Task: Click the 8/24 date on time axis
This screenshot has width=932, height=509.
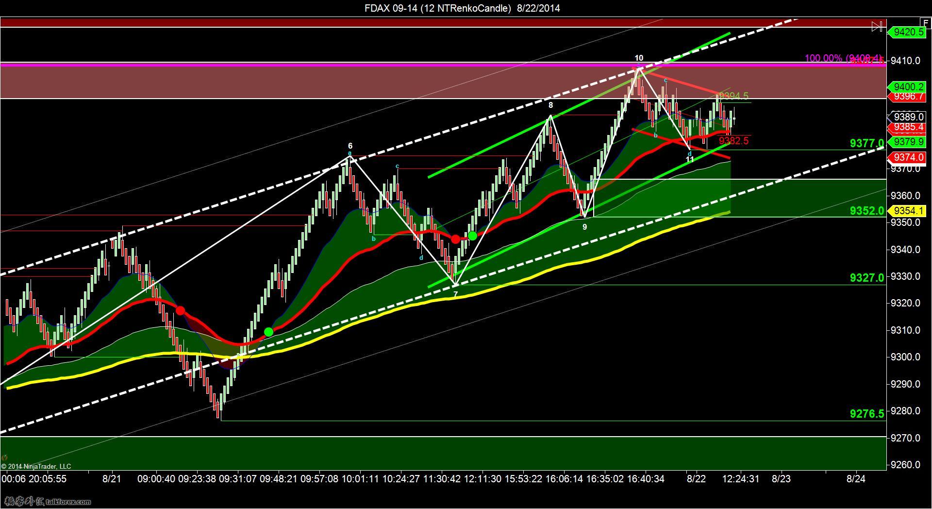Action: (x=856, y=479)
